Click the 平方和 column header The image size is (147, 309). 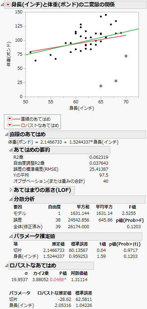(83, 207)
